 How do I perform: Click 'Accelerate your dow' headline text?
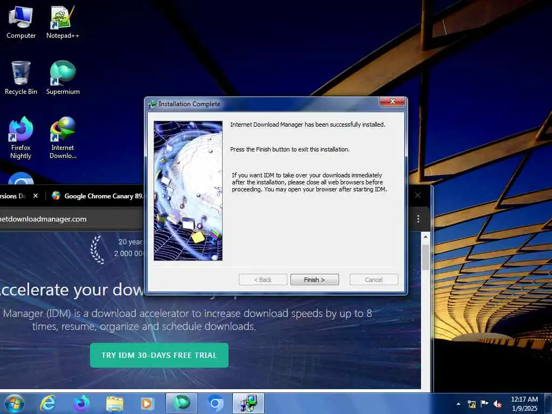pos(72,290)
